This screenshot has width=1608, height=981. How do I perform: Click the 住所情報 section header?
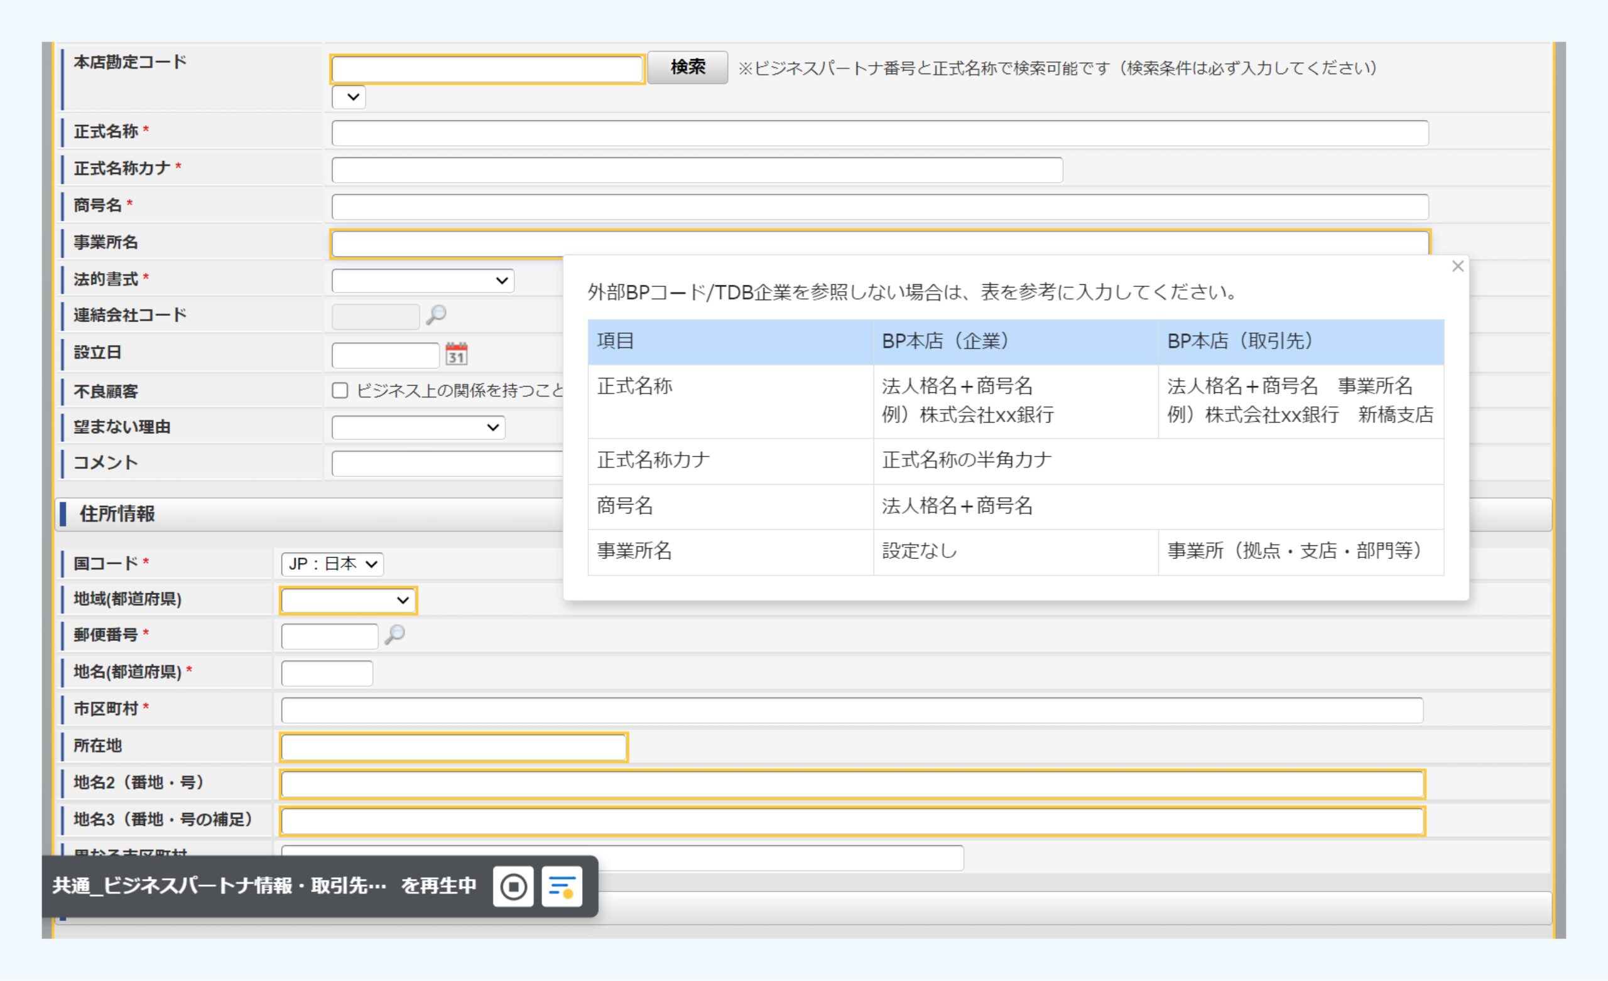[117, 514]
